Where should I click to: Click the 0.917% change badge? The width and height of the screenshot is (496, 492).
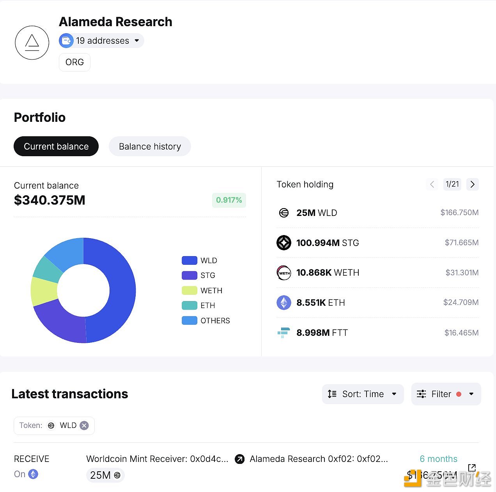[x=229, y=200]
